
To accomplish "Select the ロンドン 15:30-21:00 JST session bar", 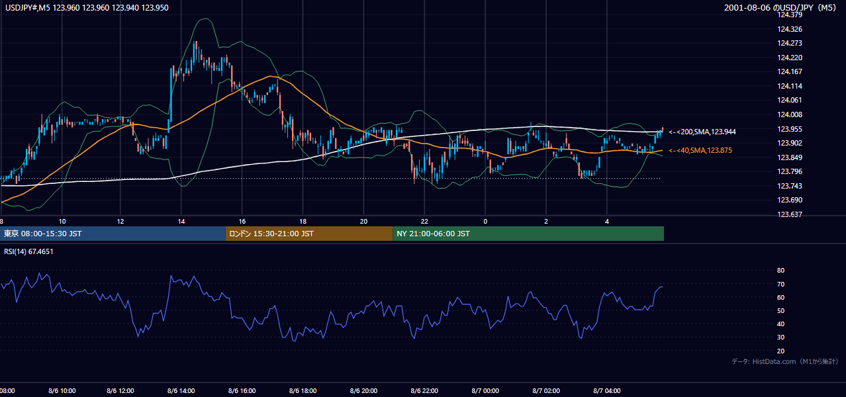I will point(309,234).
